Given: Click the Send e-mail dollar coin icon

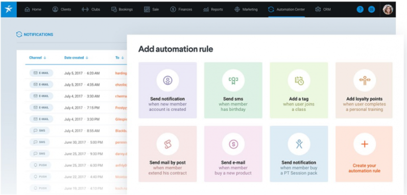Looking at the screenshot, I should 233,144.
